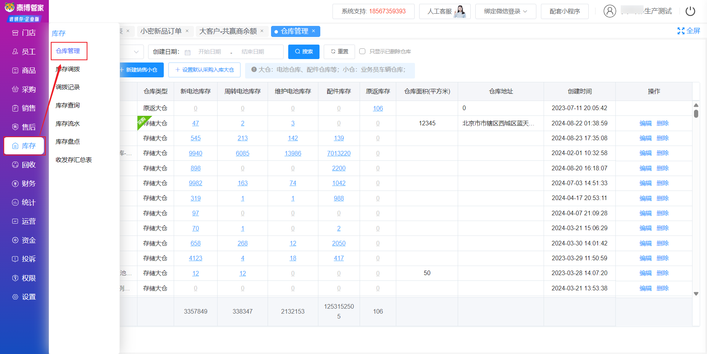Select 收发存汇总表 in the submenu
The image size is (707, 354).
pyautogui.click(x=74, y=160)
